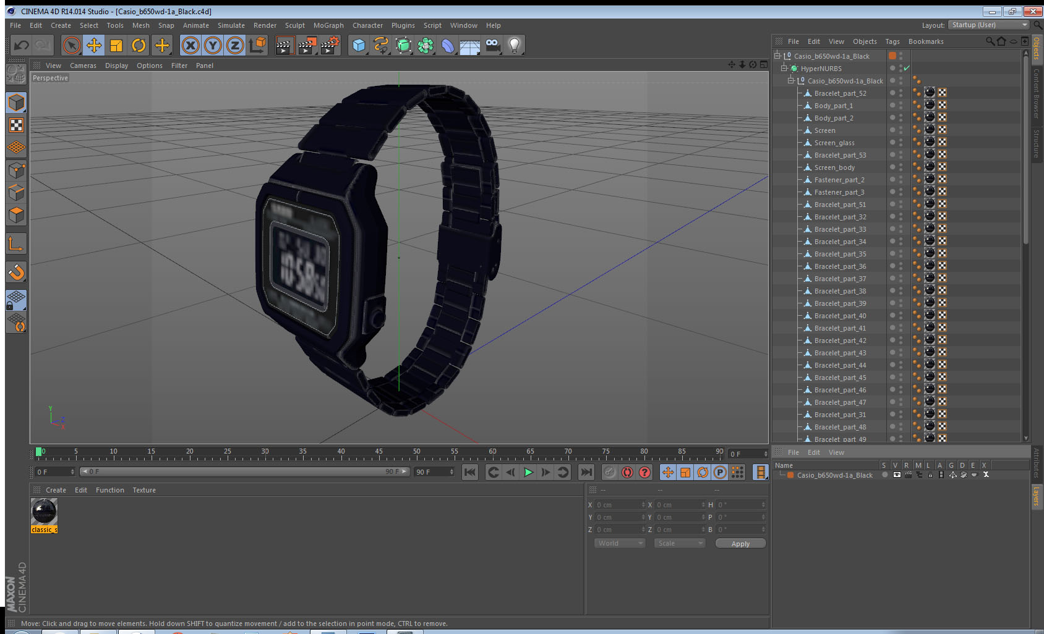The width and height of the screenshot is (1044, 634).
Task: Collapse the root Casio_b650wd-1a_Black object
Action: point(777,56)
